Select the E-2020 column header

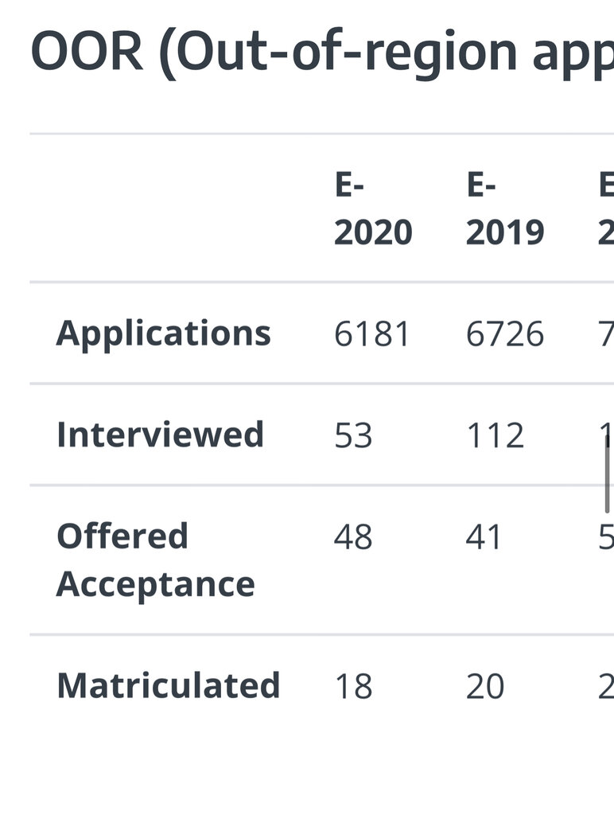(373, 209)
